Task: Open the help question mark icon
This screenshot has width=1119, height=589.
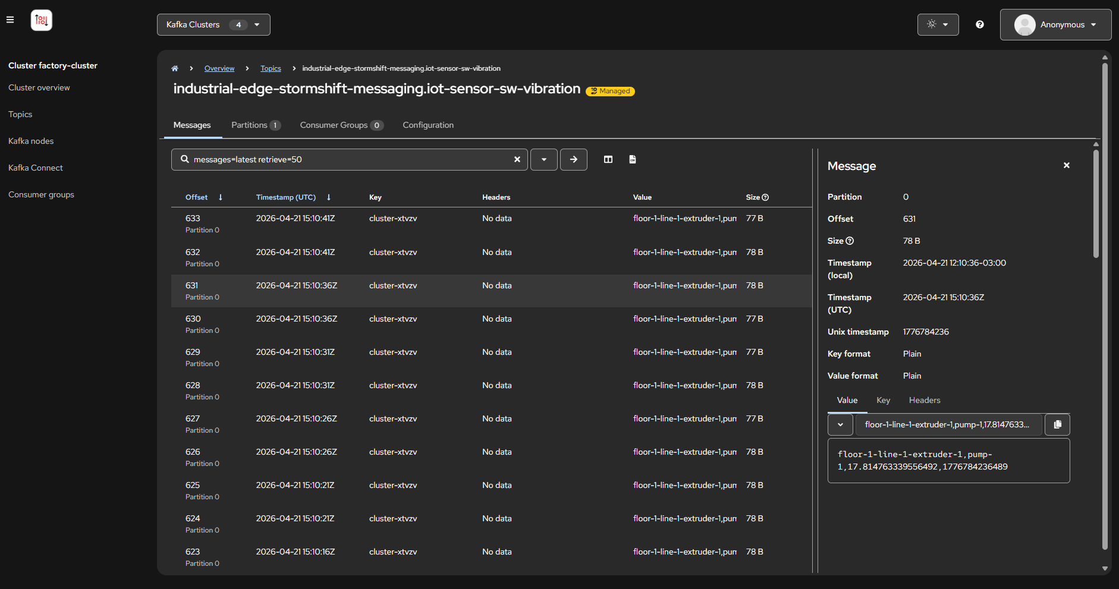Action: [x=980, y=24]
